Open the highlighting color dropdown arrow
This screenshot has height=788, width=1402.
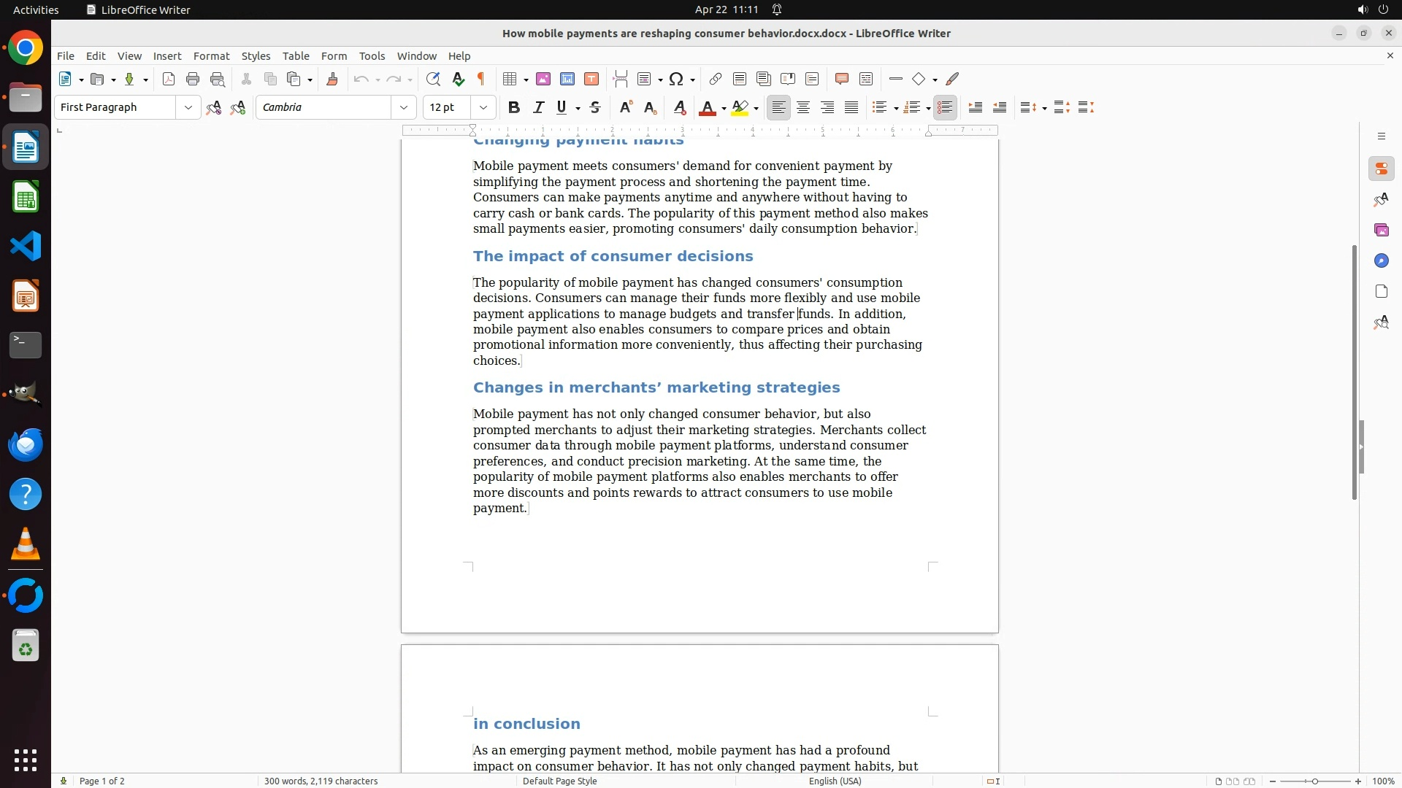click(x=756, y=109)
